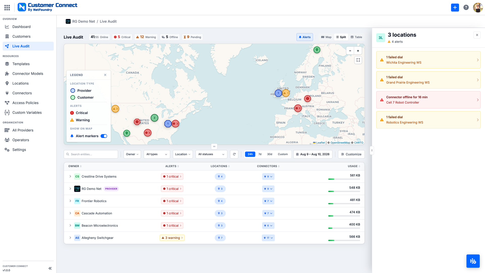
Task: Click the green cluster marker labeled 2
Action: point(154,118)
